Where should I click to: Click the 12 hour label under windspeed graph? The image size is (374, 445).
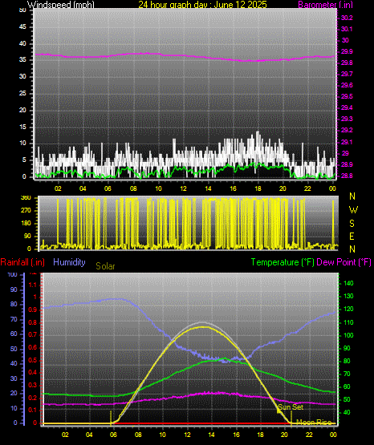pos(183,188)
